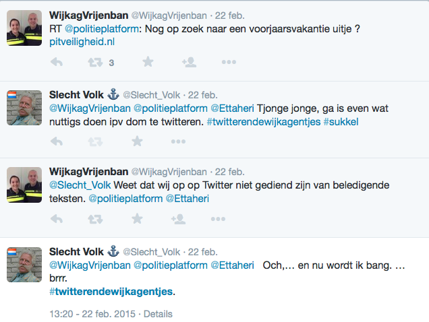Image resolution: width=429 pixels, height=322 pixels.
Task: Follow user icon on first tweet
Action: tap(188, 63)
